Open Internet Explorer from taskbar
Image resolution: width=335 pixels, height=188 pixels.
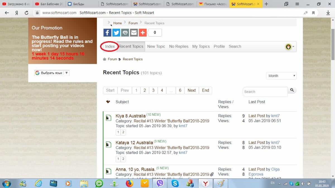[38, 183]
